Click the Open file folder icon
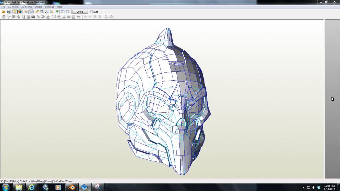Image resolution: width=340 pixels, height=191 pixels. [4, 12]
